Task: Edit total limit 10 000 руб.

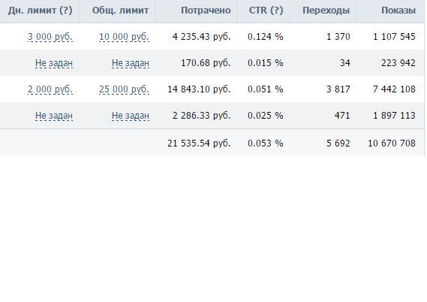Action: coord(124,37)
